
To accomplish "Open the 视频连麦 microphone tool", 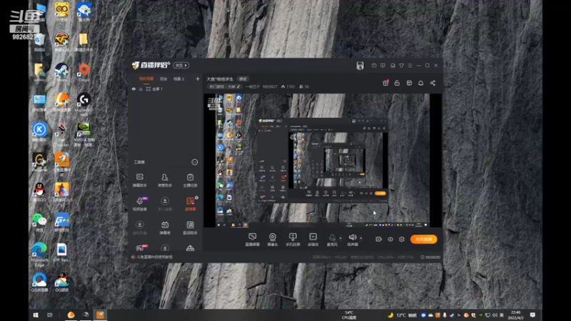I will (139, 204).
